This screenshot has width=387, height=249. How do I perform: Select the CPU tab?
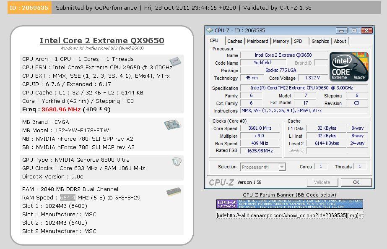point(214,41)
